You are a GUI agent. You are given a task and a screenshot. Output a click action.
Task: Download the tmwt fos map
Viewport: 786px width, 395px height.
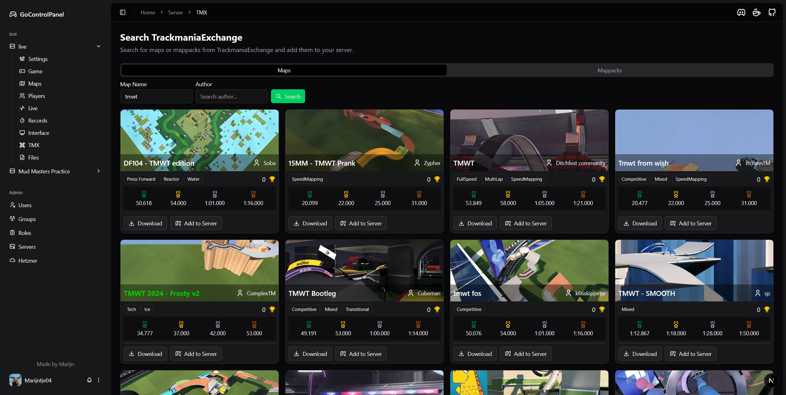[475, 354]
